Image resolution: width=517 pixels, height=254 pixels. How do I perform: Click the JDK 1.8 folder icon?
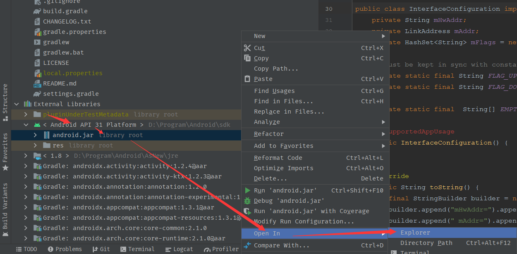point(37,156)
